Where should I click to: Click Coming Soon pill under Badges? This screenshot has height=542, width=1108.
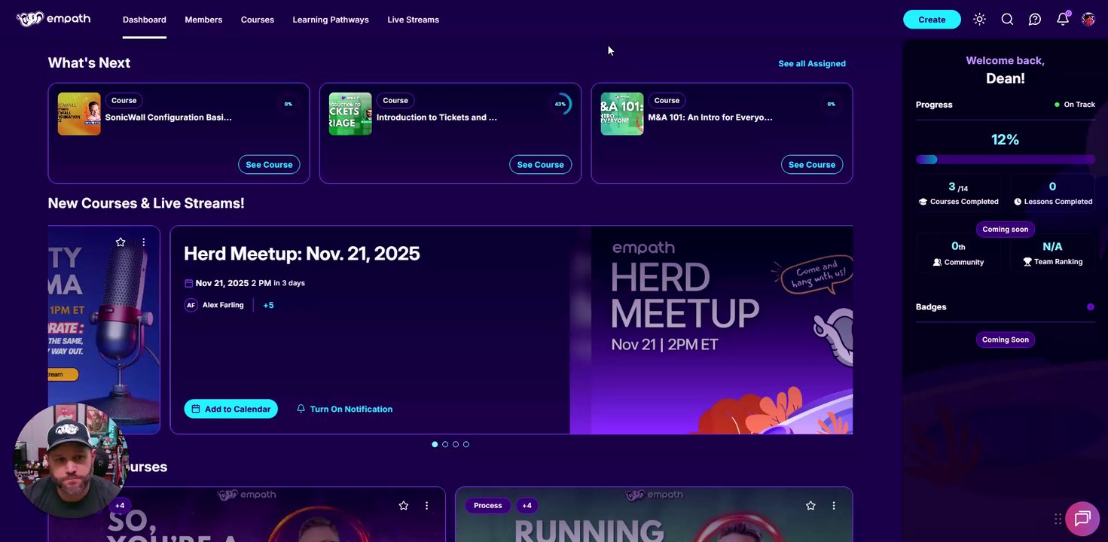click(x=1005, y=340)
